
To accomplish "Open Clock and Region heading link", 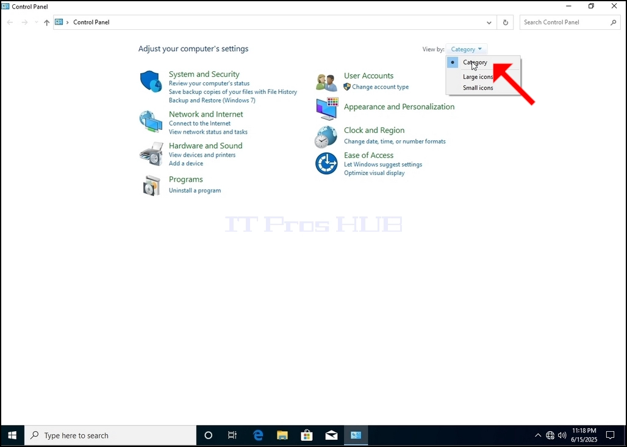I will [x=374, y=131].
